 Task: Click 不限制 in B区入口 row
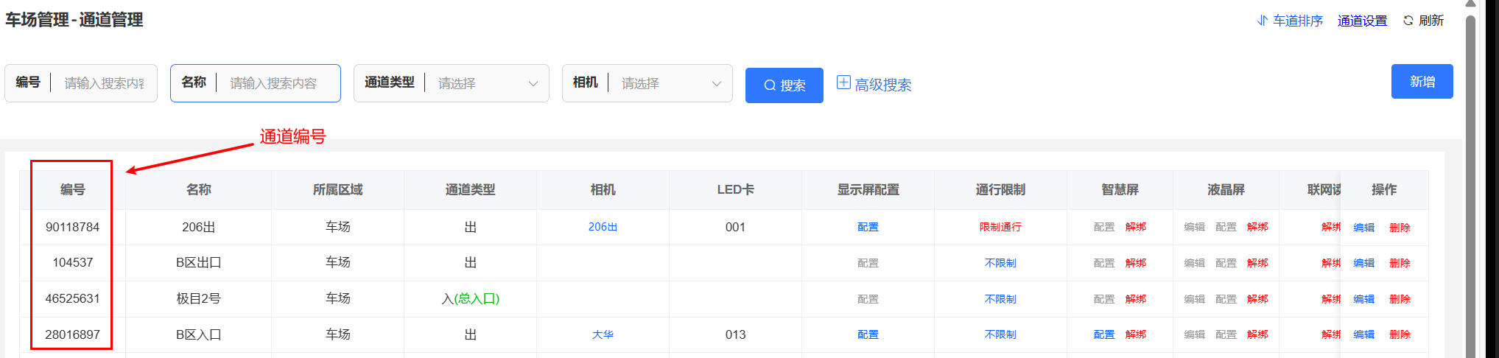click(1000, 334)
